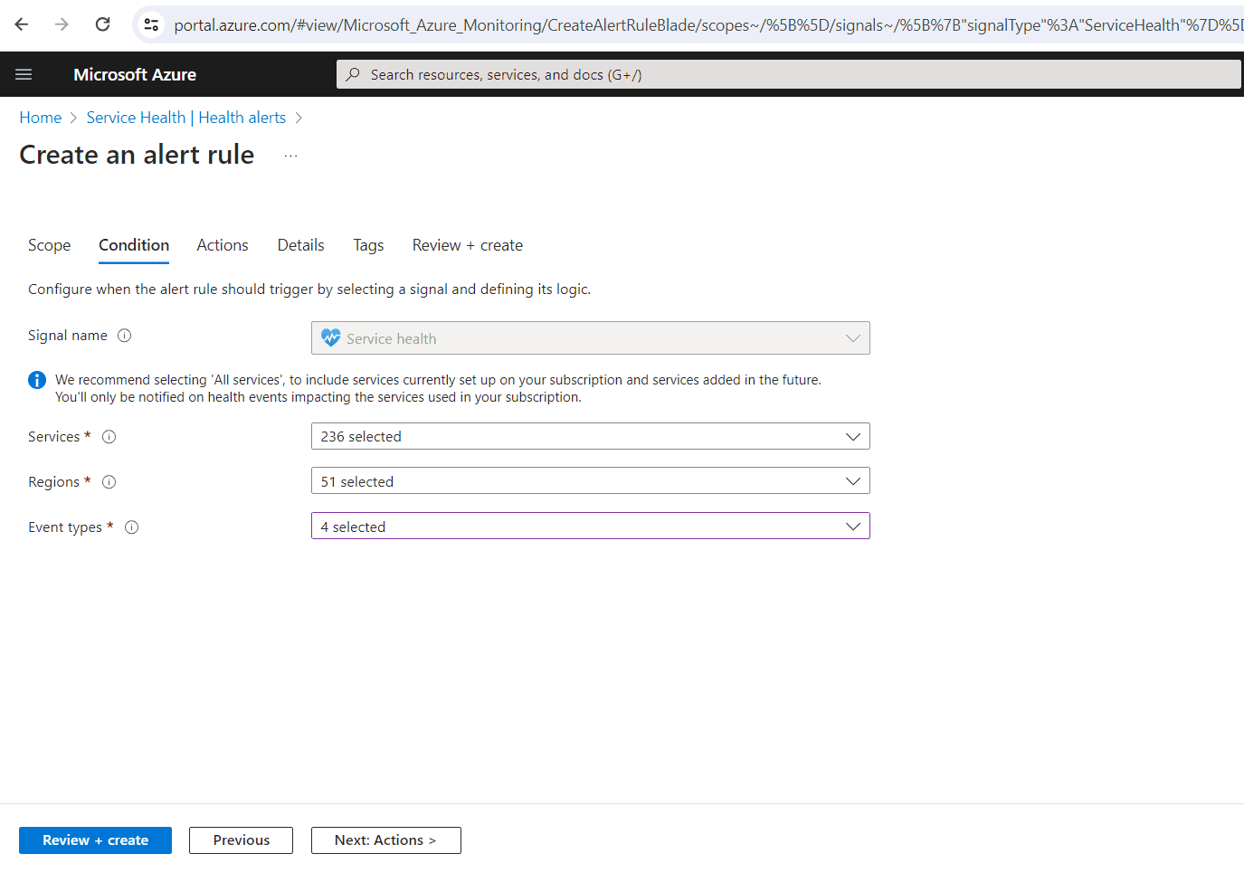
Task: Open the Services dropdown showing 236 selected
Action: pyautogui.click(x=591, y=436)
